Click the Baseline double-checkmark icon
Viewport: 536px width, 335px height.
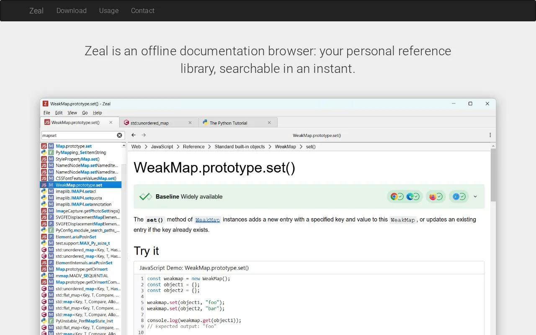tap(146, 196)
